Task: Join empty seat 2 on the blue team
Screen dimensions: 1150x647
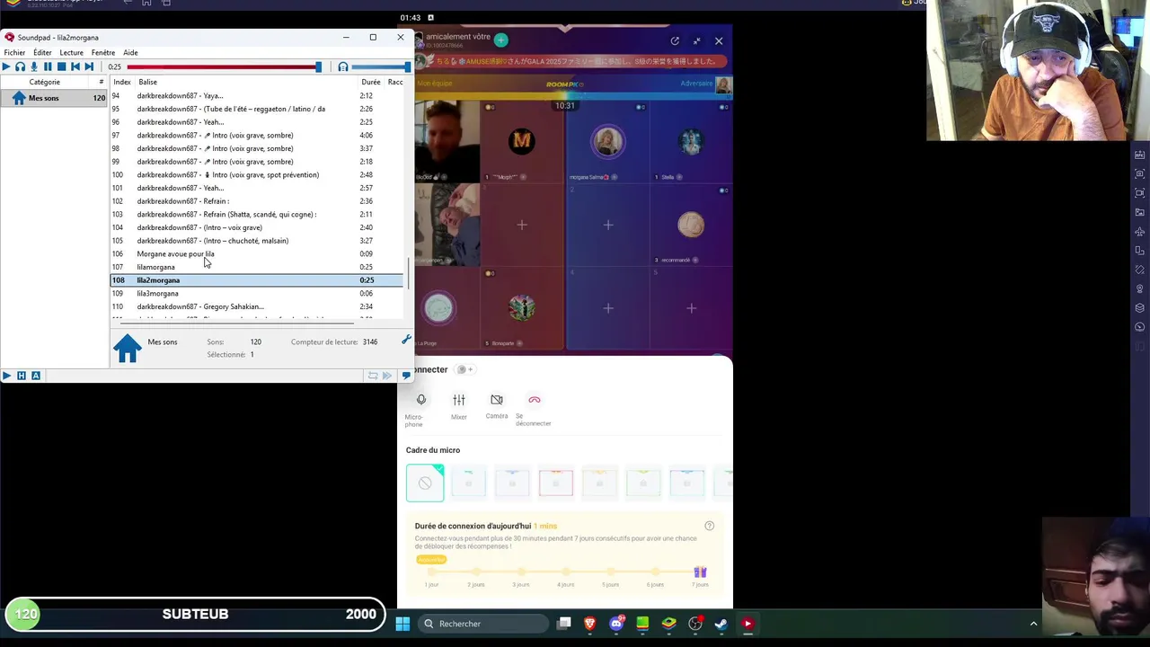Action: [x=608, y=225]
